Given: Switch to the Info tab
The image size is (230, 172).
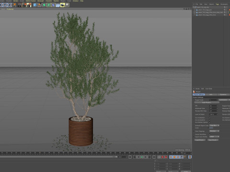Looking at the screenshot, I should tap(211, 95).
